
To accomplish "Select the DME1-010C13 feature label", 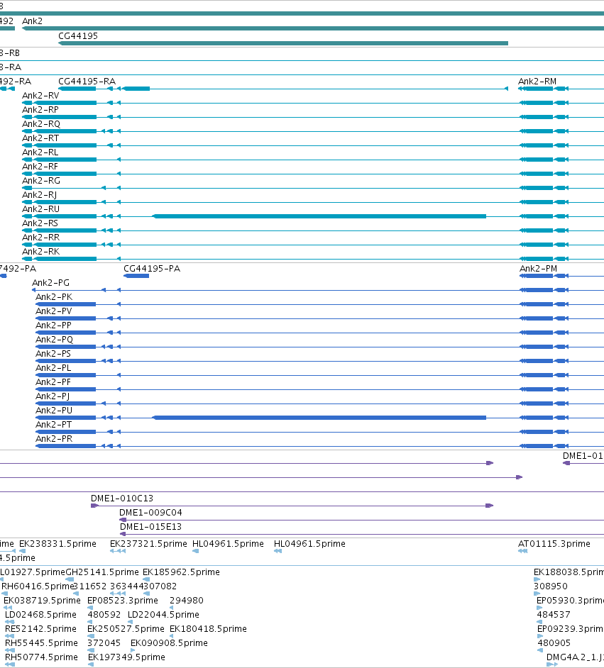I will point(122,498).
